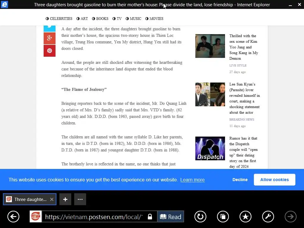Switch to Reading view
The height and width of the screenshot is (228, 304).
[x=171, y=216]
